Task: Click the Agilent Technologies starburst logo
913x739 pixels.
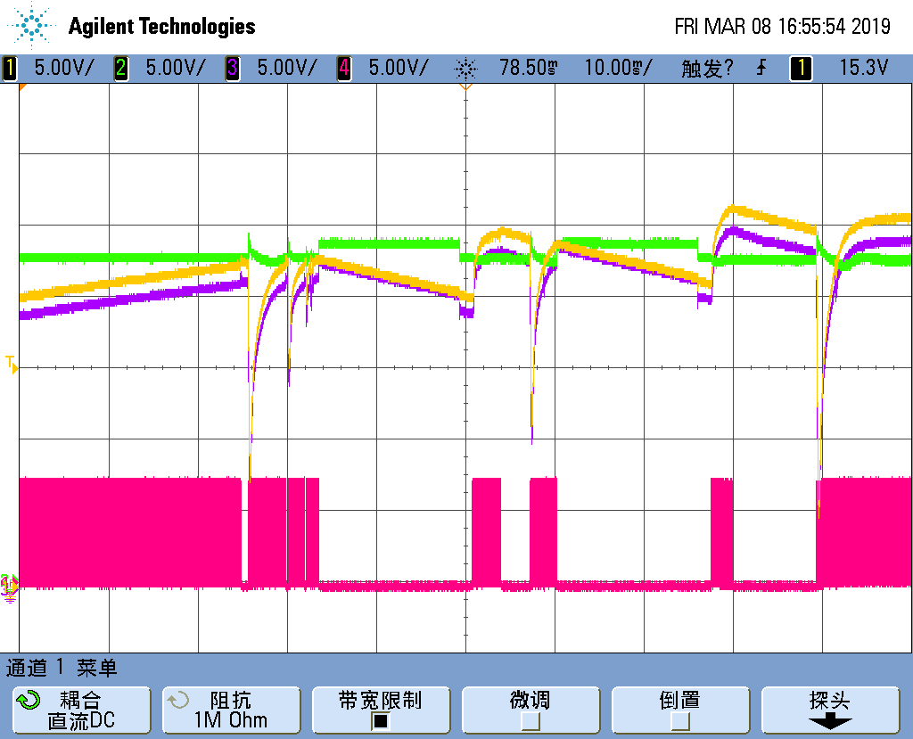Action: [31, 26]
